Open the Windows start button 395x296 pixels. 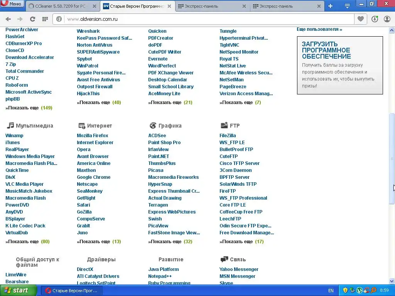(x=19, y=291)
